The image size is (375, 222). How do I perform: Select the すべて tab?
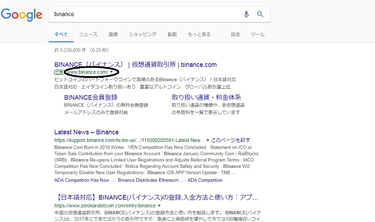pyautogui.click(x=61, y=35)
